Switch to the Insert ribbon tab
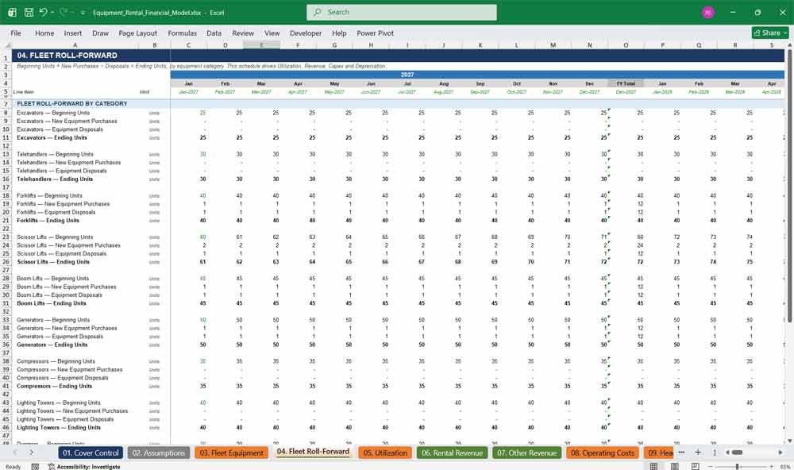This screenshot has height=470, width=794. pyautogui.click(x=73, y=33)
